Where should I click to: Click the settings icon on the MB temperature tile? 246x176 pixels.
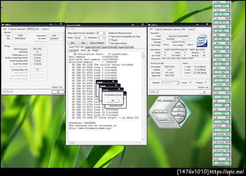227,101
